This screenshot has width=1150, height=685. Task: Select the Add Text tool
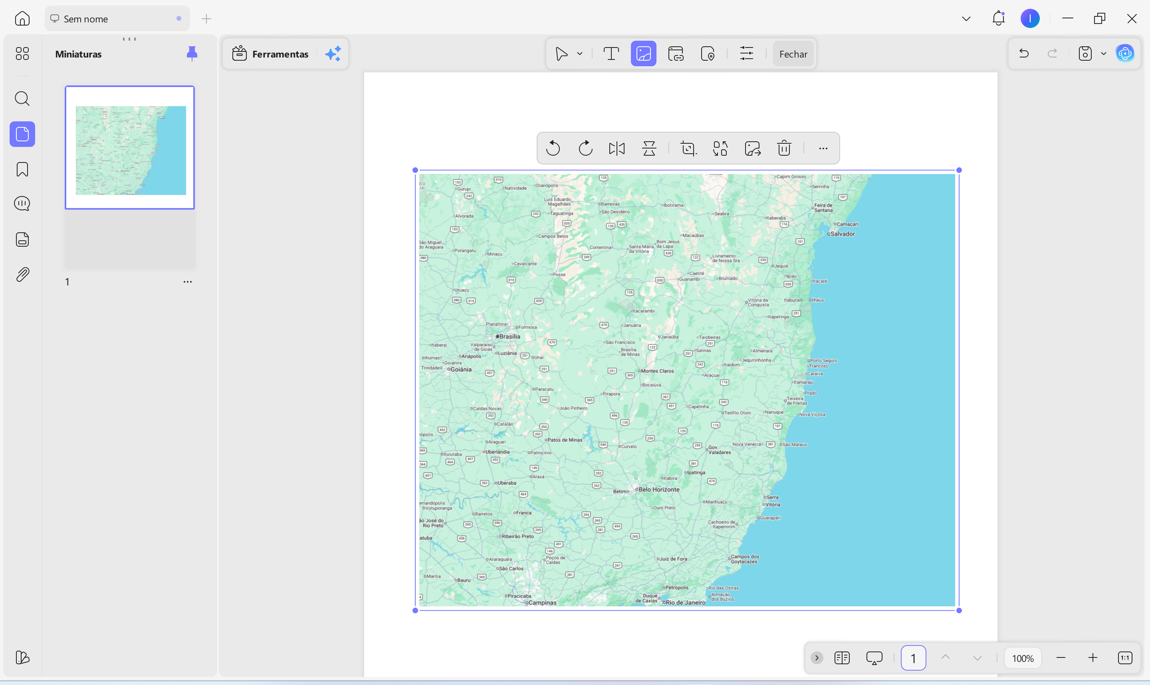(611, 54)
